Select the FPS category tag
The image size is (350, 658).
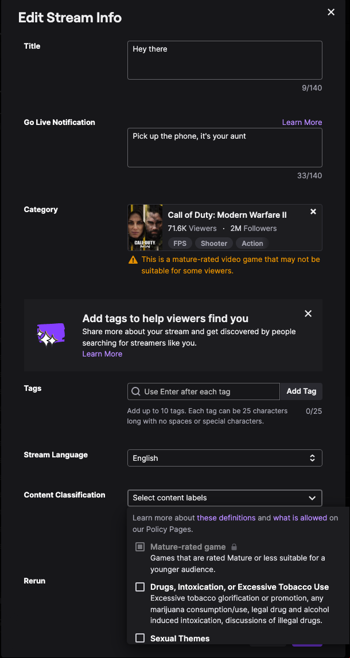180,244
